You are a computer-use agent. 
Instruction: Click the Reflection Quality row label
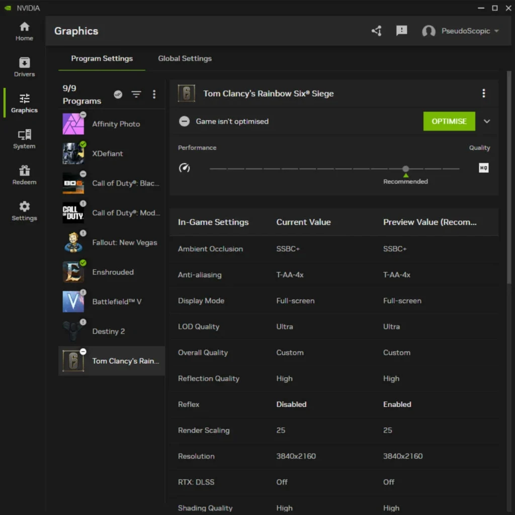point(209,378)
